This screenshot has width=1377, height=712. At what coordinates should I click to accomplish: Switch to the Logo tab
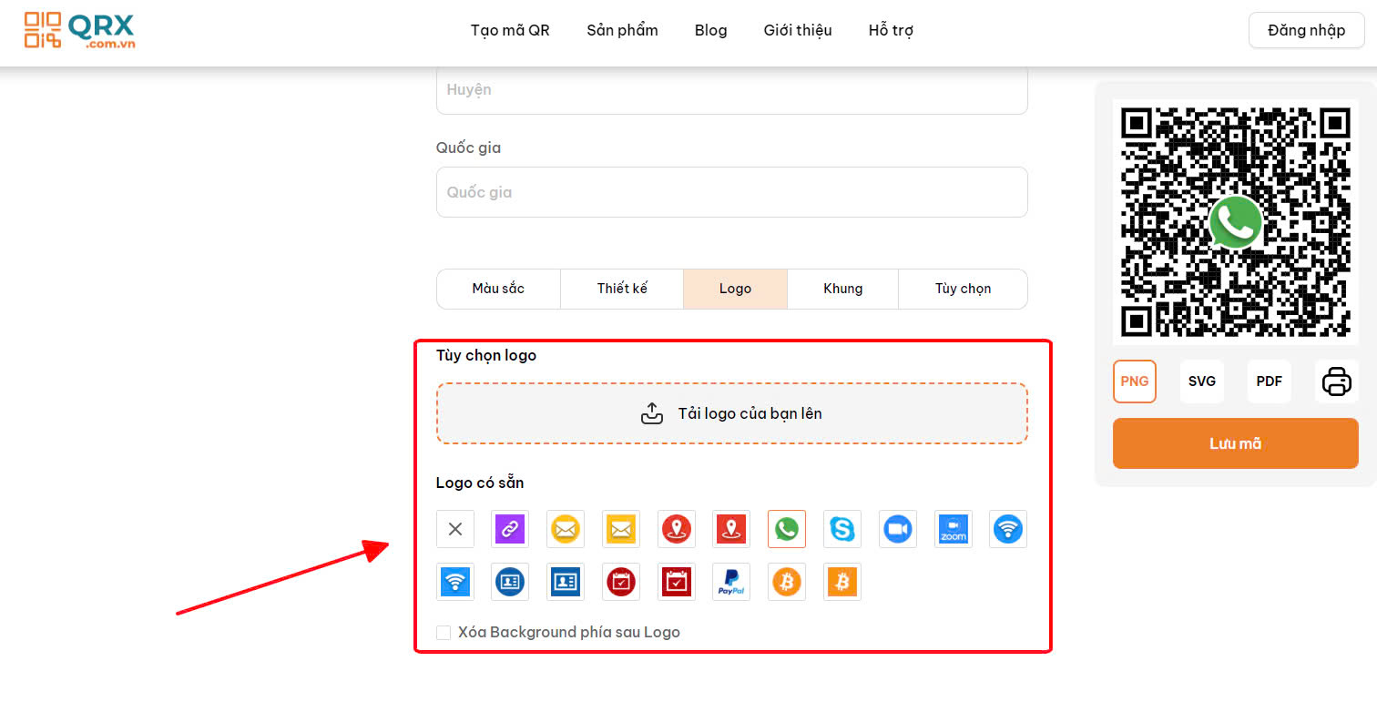coord(735,289)
